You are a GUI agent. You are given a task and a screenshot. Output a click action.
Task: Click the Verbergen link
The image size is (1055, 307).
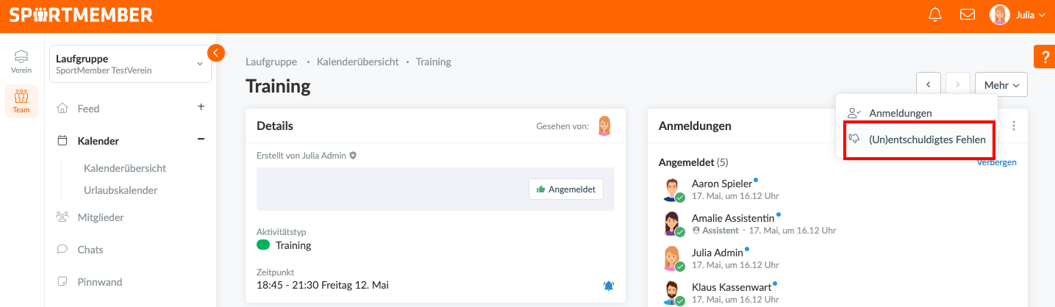click(996, 162)
